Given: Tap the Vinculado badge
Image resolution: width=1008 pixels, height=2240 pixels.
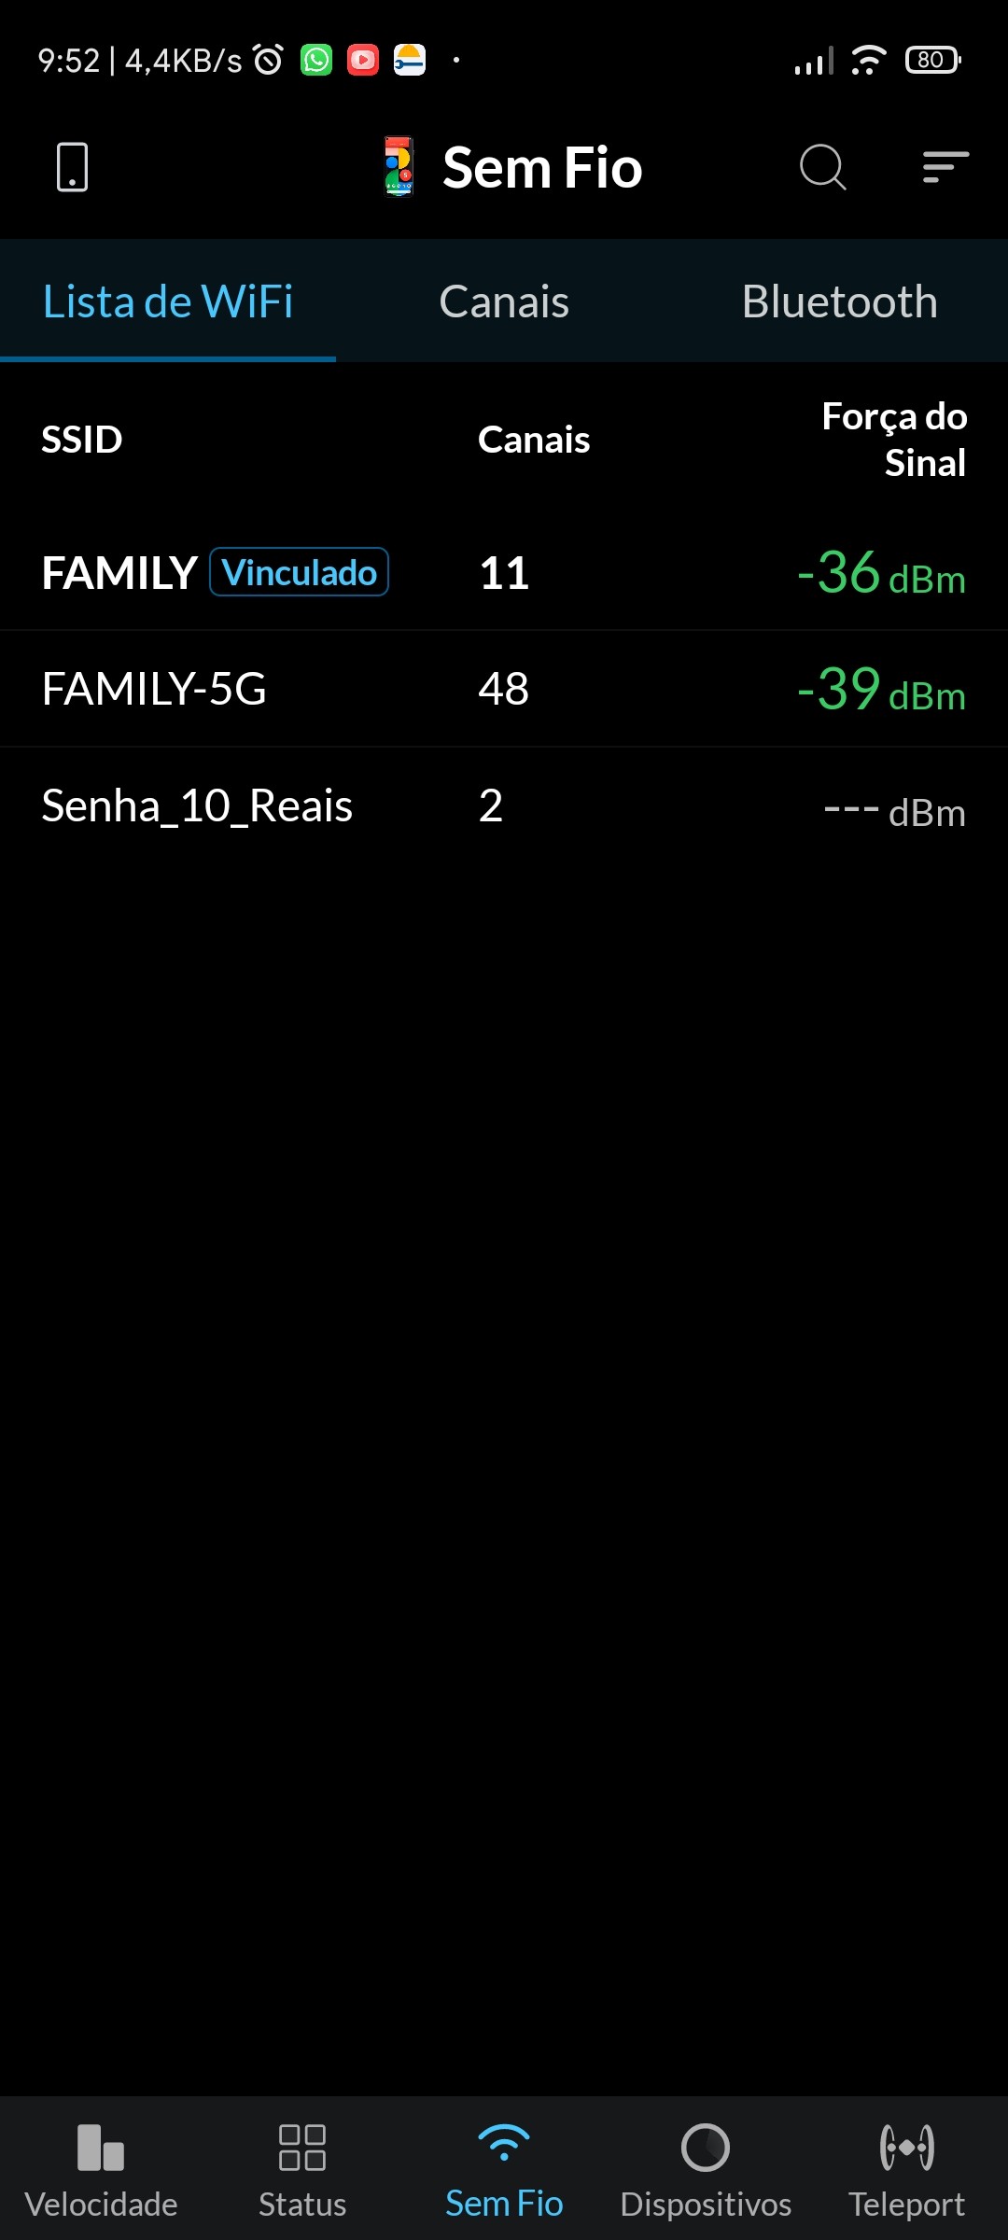Looking at the screenshot, I should coord(300,572).
